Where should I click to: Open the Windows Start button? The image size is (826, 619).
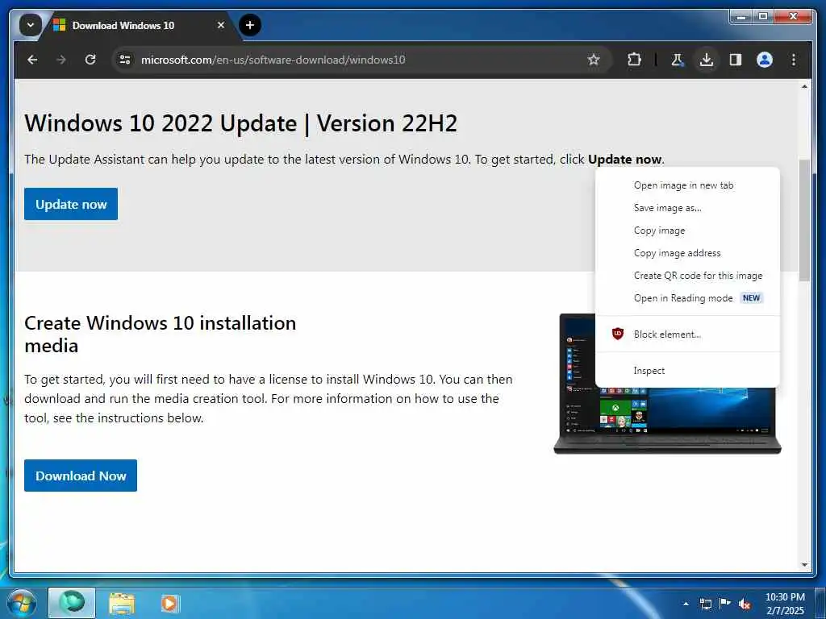click(x=21, y=603)
